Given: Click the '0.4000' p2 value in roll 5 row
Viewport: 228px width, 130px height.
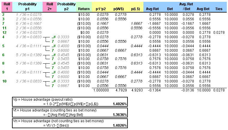Looking at the screenshot, I should pyautogui.click(x=63, y=46).
